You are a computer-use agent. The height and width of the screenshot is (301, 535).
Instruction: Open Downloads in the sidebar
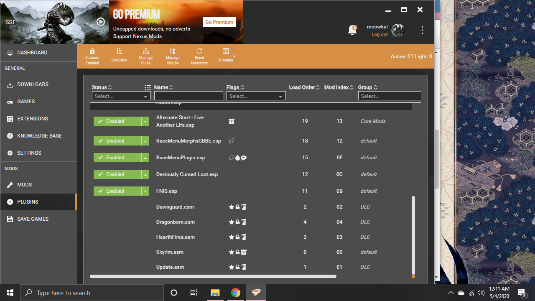(x=38, y=84)
